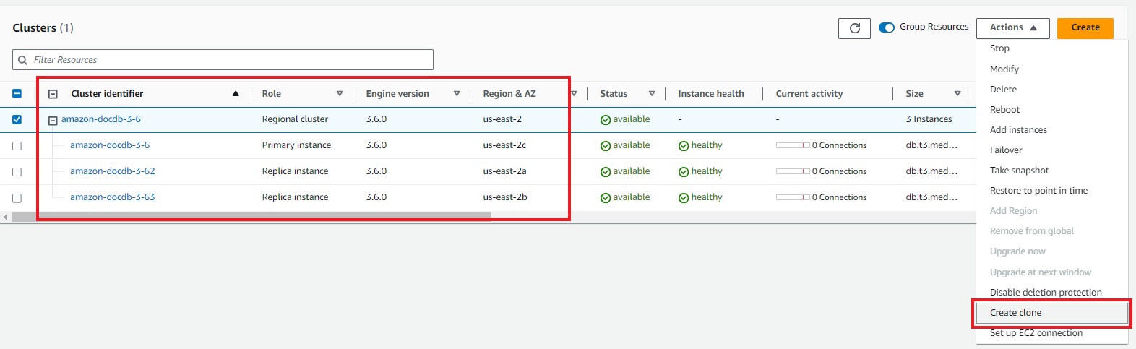Open the amazon-docdb-3-63 replica link
The height and width of the screenshot is (349, 1136).
click(x=112, y=197)
